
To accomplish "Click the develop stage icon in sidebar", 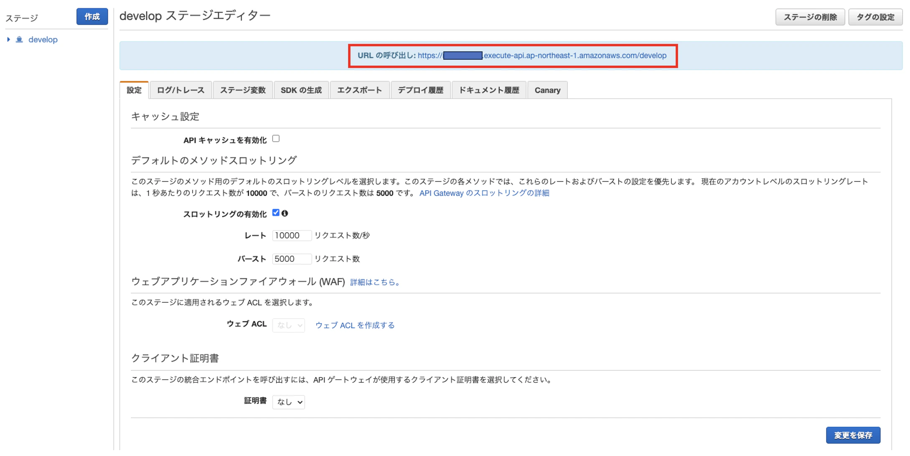I will [x=19, y=40].
